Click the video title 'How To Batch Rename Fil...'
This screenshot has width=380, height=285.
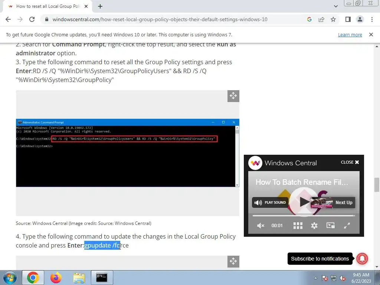pyautogui.click(x=302, y=182)
